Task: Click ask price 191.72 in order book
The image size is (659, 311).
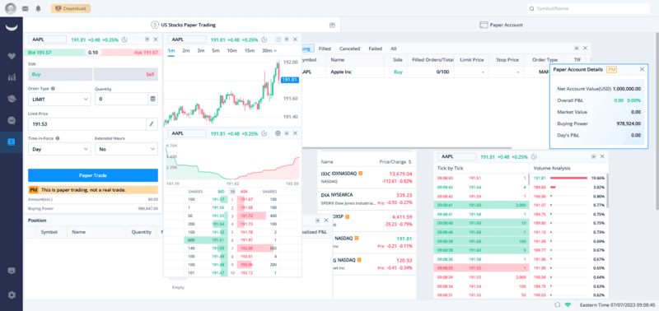Action: [x=246, y=216]
